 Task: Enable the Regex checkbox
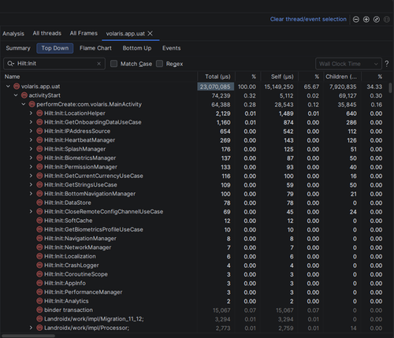coord(159,64)
